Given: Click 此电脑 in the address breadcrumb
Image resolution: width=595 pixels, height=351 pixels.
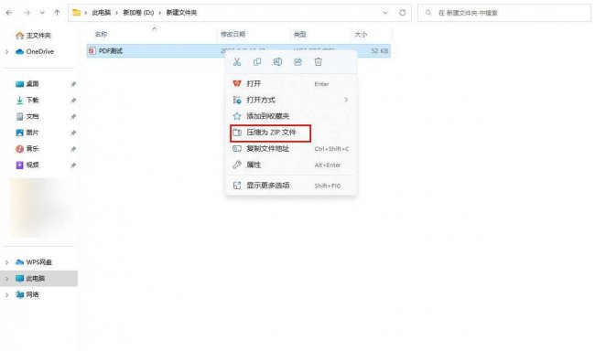Looking at the screenshot, I should [102, 13].
